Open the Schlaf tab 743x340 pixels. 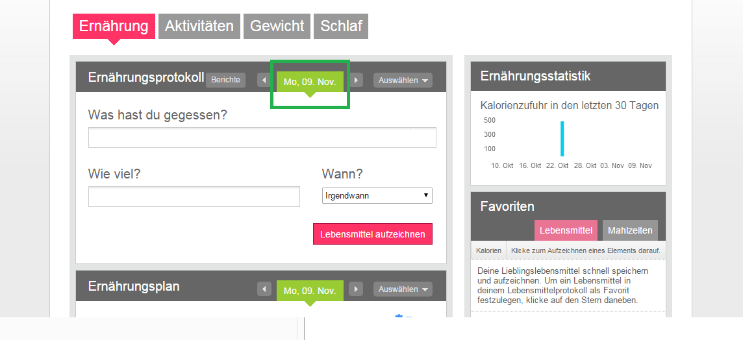[x=341, y=26]
